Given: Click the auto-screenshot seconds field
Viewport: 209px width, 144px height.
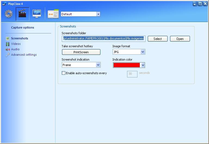Looking at the screenshot, I should coord(132,74).
